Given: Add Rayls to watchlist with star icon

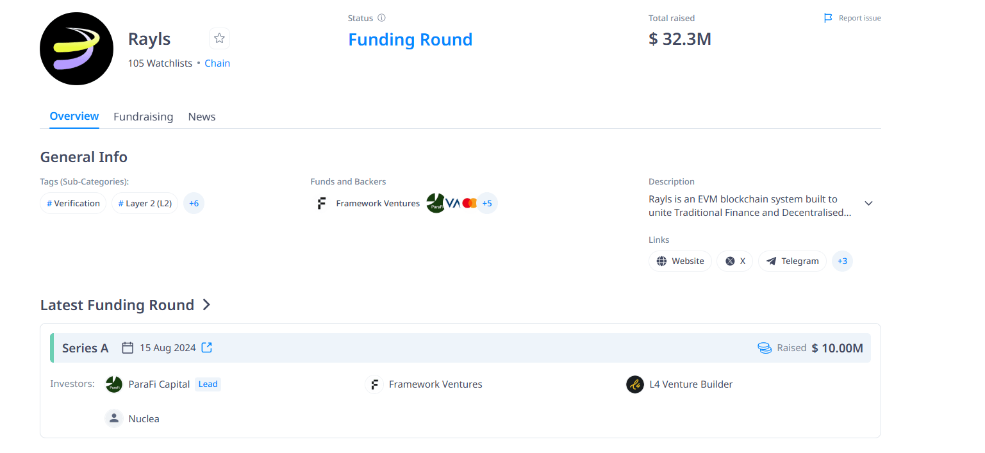Looking at the screenshot, I should tap(219, 38).
